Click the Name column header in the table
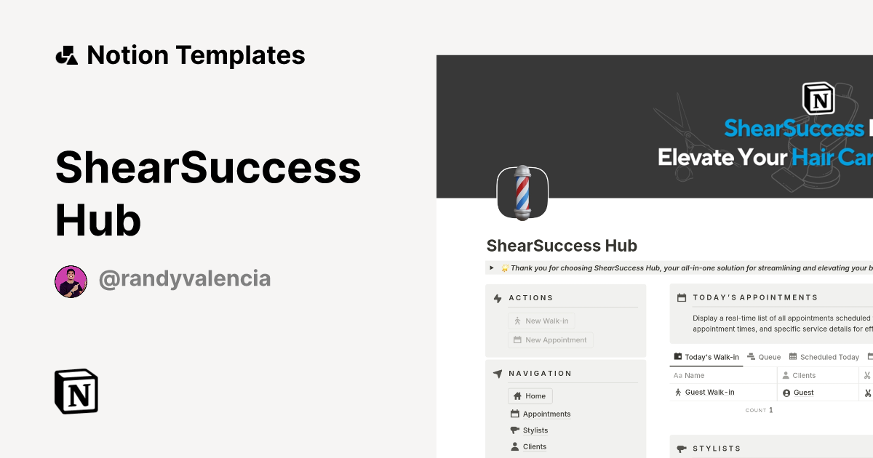The height and width of the screenshot is (458, 873). click(x=691, y=375)
